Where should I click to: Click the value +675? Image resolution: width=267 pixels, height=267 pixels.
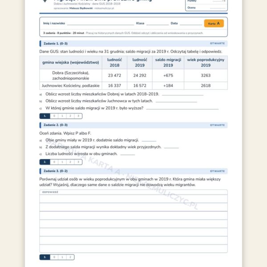coord(168,76)
